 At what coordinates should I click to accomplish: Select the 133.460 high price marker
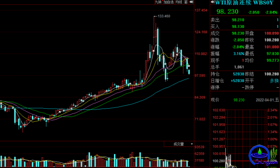pos(164,16)
